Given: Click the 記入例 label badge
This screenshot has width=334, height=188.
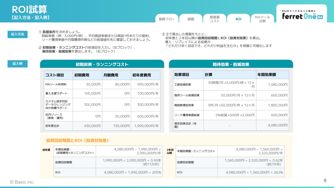Looking at the screenshot, I should click(x=18, y=64).
